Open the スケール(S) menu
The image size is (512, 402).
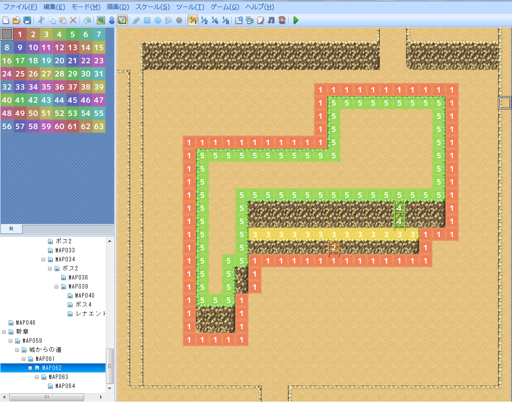152,7
